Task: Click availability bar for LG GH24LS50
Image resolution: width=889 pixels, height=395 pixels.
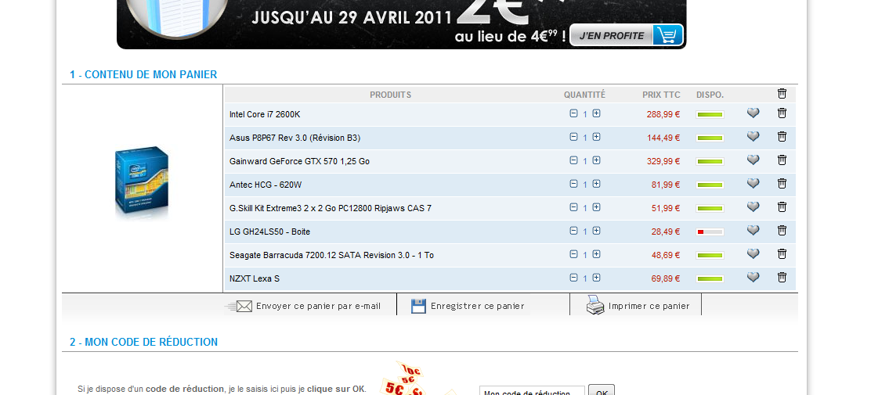Action: coord(710,232)
